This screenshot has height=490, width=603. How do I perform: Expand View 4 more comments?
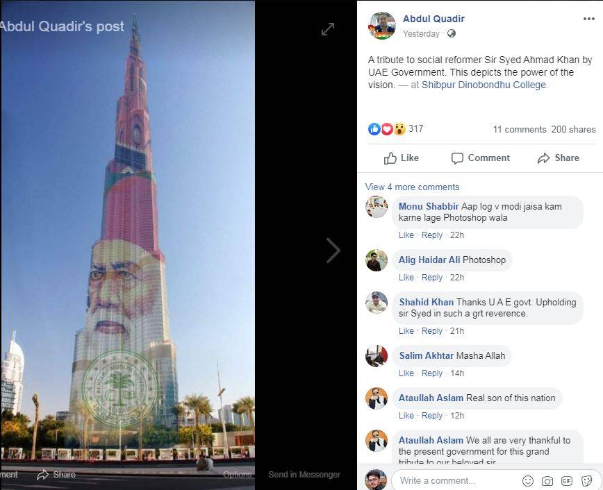click(x=412, y=187)
